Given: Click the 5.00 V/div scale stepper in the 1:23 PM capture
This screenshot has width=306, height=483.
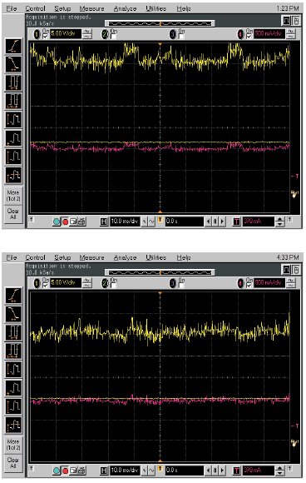Looking at the screenshot, I should tap(87, 34).
